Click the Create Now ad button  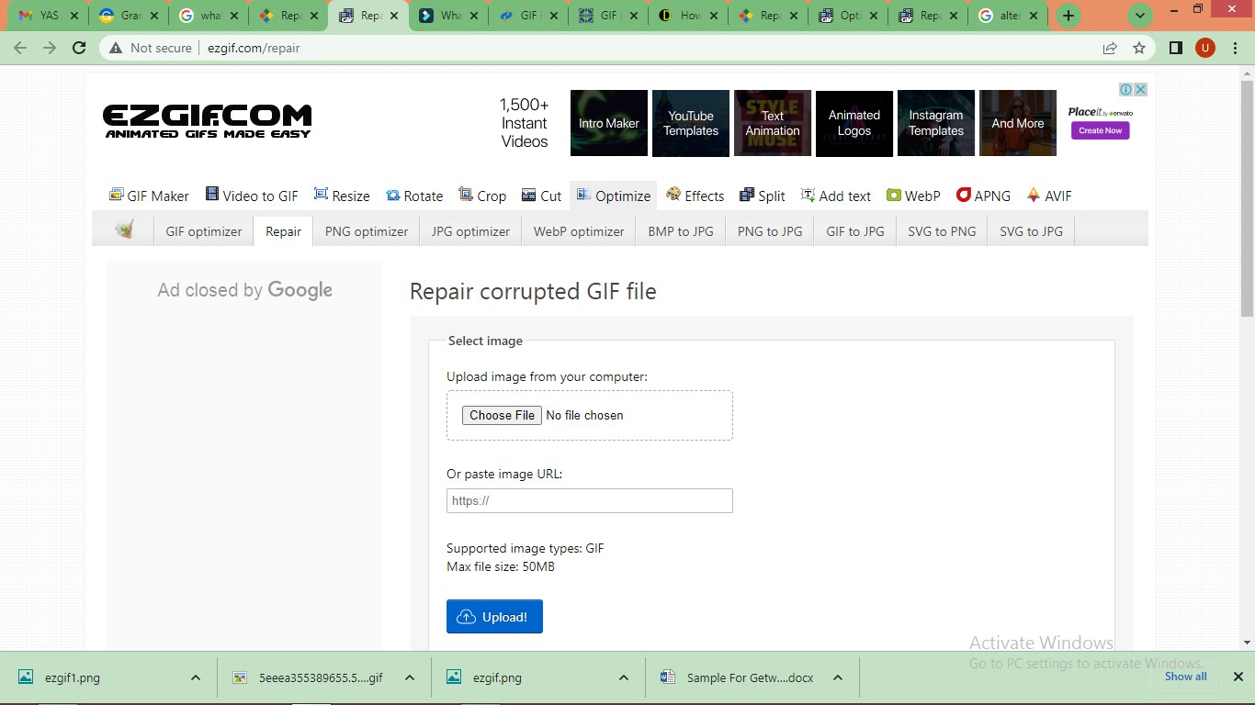1100,130
